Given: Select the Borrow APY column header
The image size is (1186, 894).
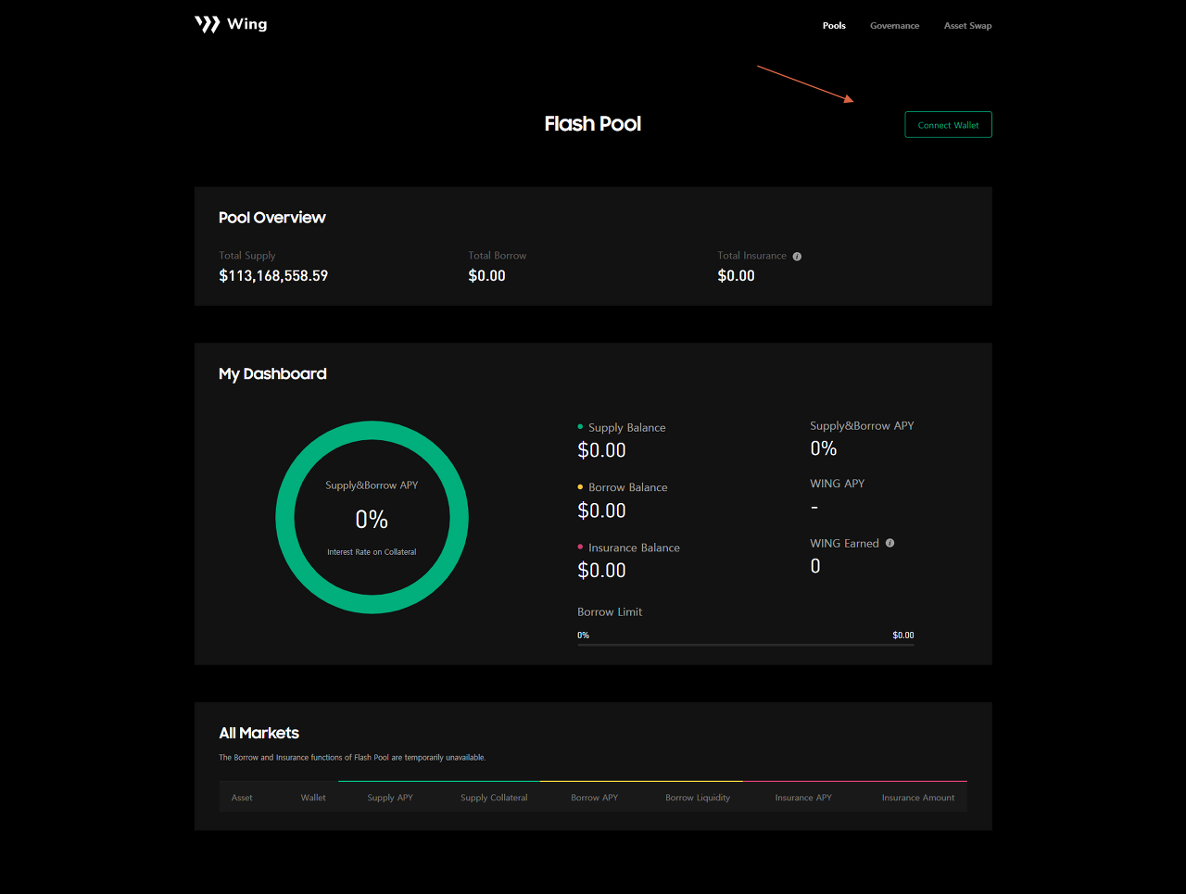Looking at the screenshot, I should (x=594, y=798).
